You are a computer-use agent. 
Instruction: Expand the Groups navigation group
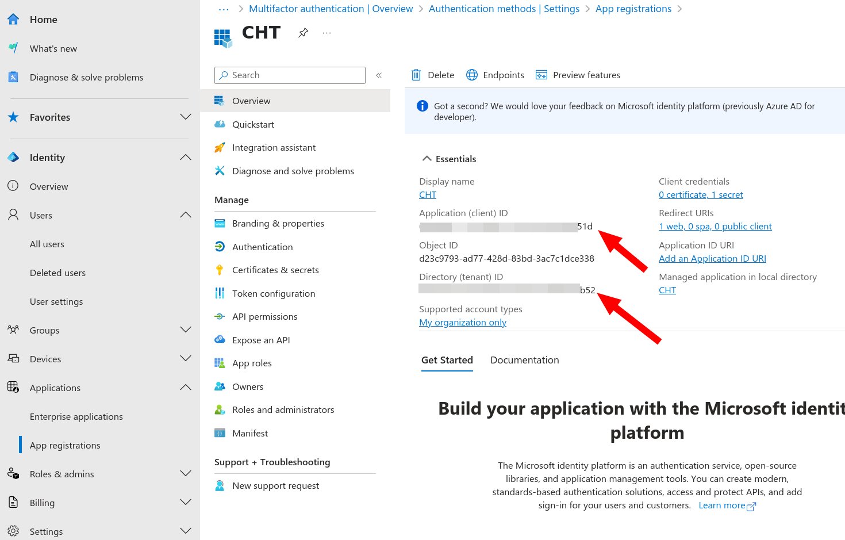pyautogui.click(x=185, y=330)
